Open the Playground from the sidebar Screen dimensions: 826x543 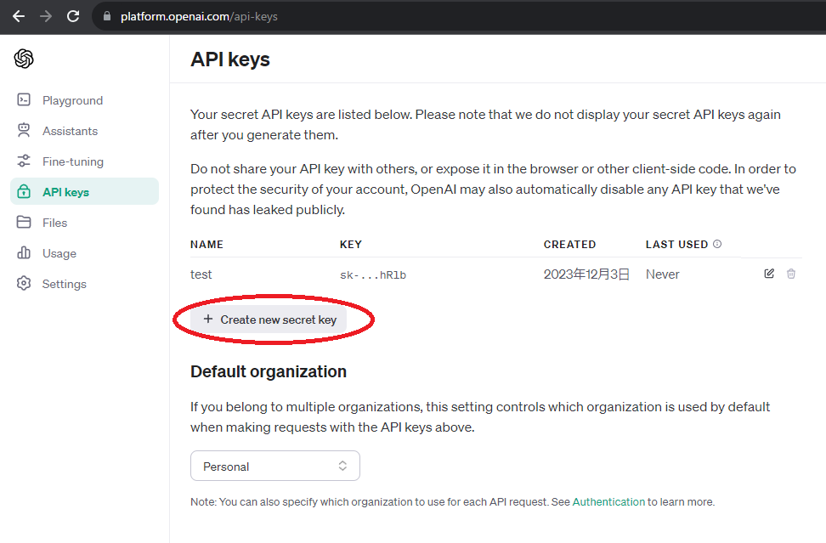click(71, 99)
